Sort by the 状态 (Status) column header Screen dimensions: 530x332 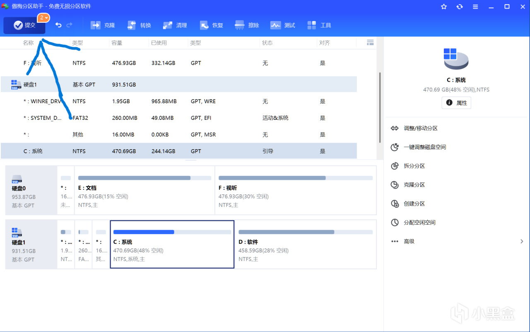tap(267, 43)
